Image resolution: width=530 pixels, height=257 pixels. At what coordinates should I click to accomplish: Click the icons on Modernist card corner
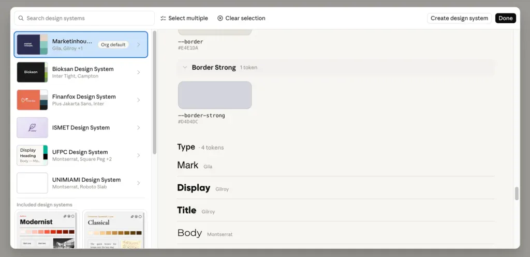69,216
